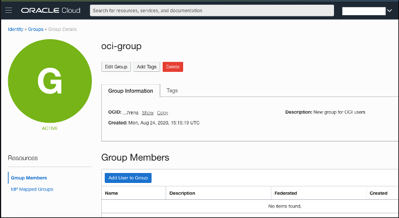This screenshot has width=399, height=218.
Task: Click the Resources heading
Action: (23, 158)
